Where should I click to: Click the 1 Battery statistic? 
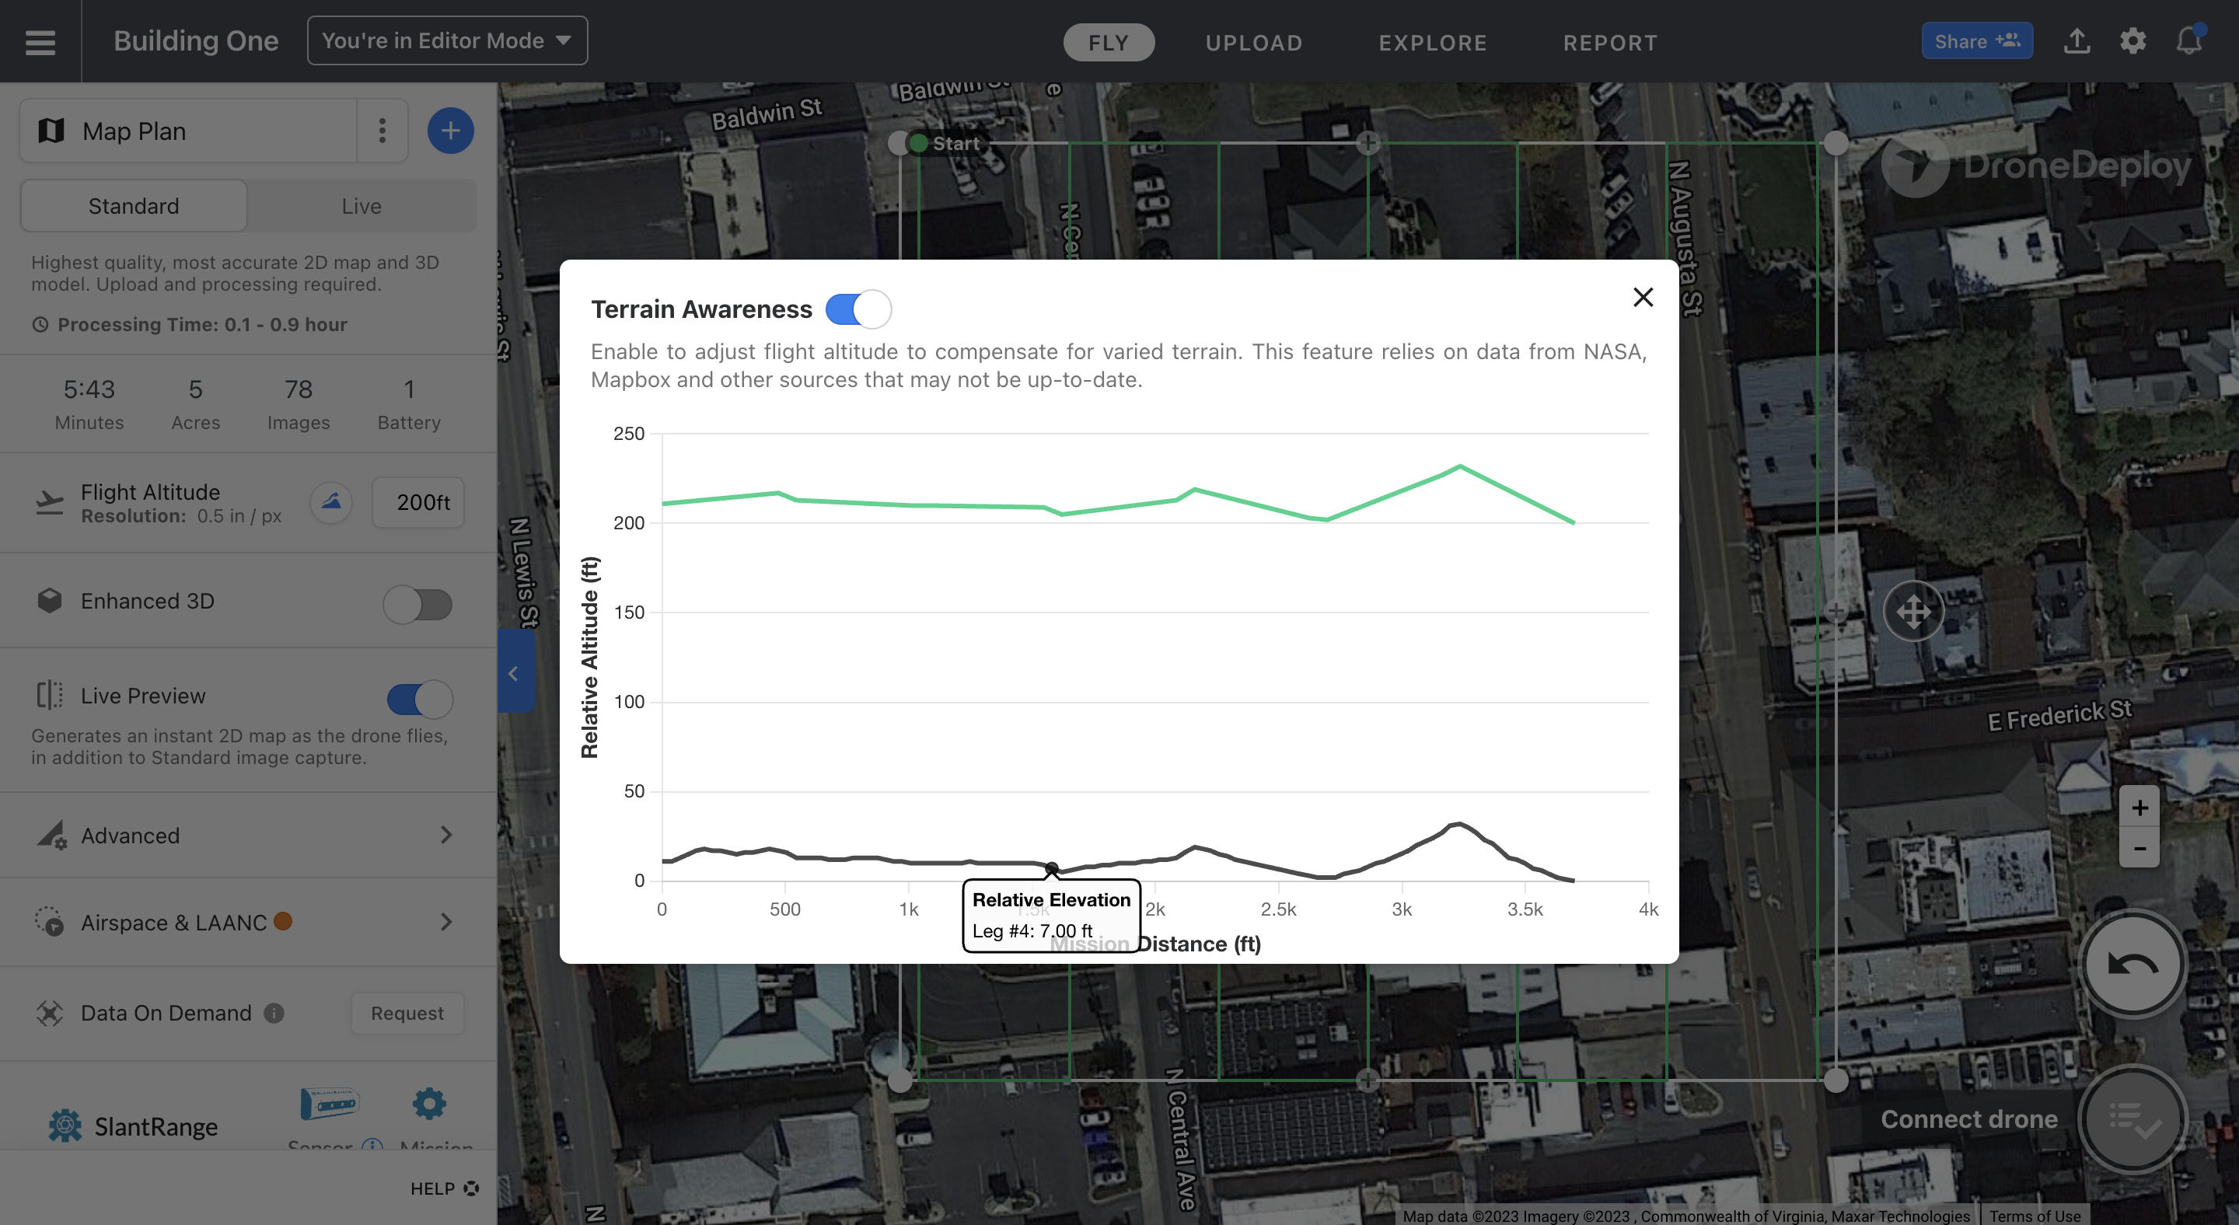408,404
